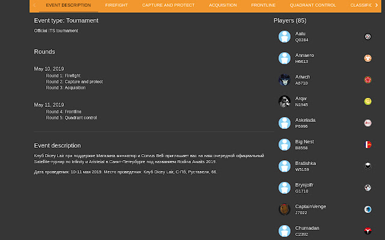
Task: Open player name Aatu
Action: tap(300, 34)
